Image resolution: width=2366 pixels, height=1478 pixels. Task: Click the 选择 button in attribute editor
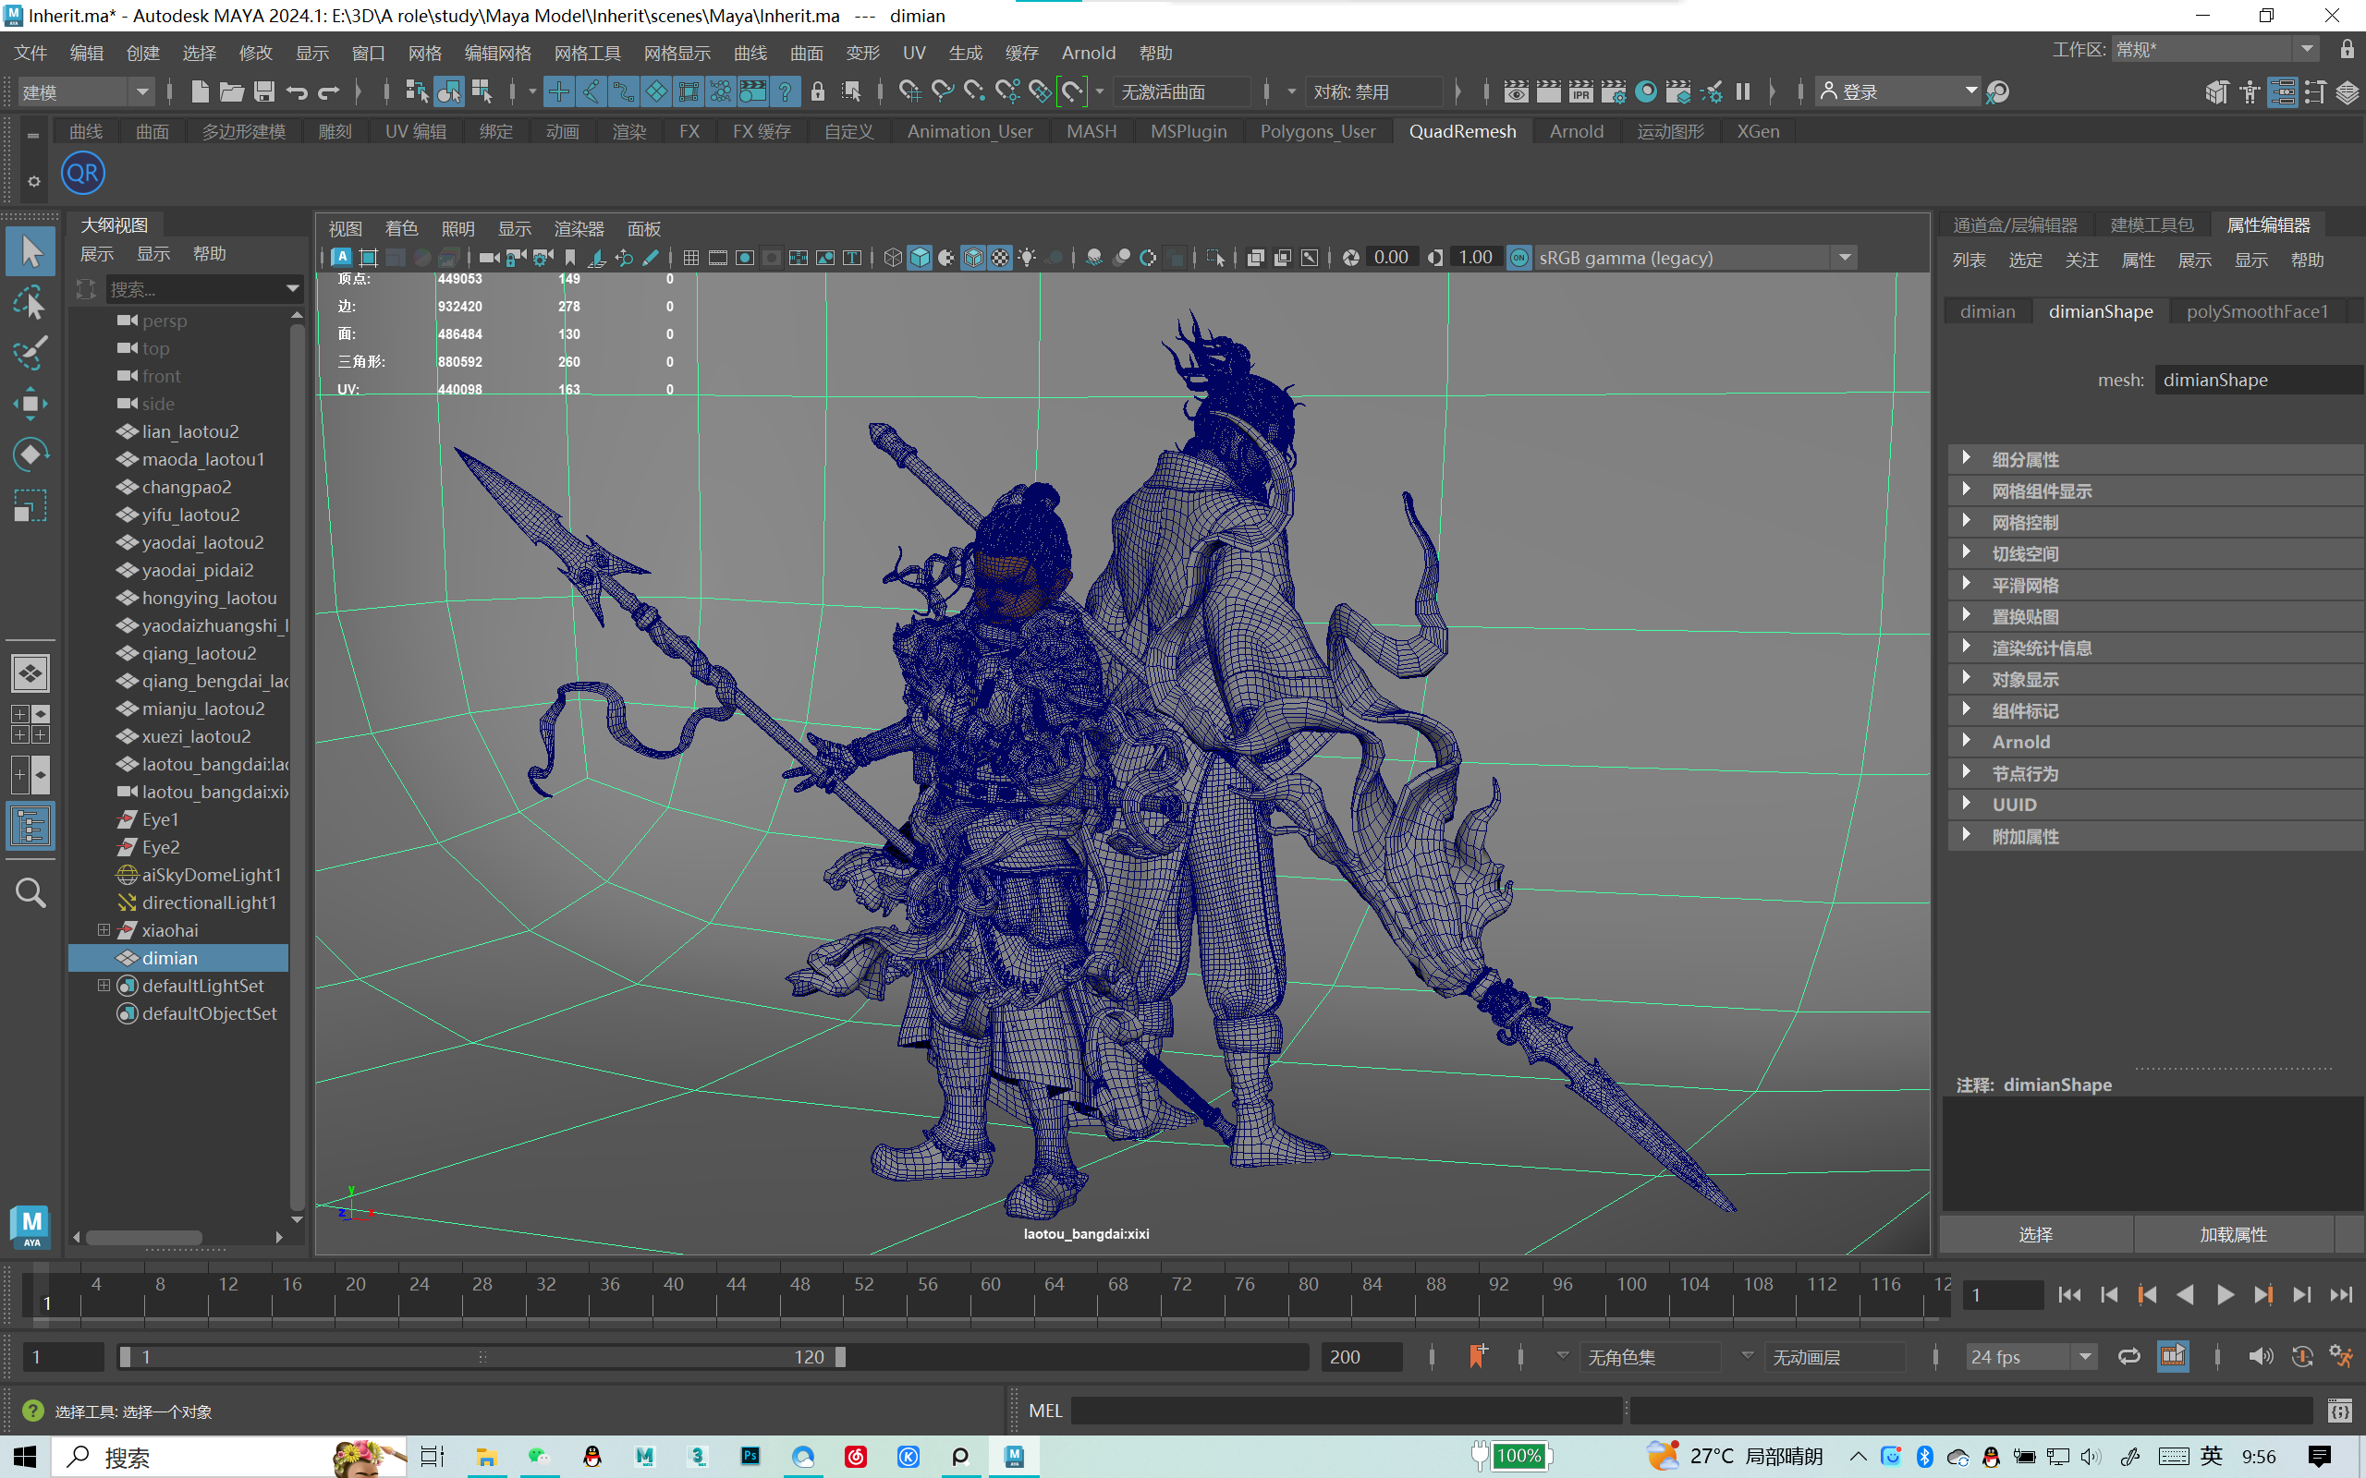click(x=2035, y=1235)
